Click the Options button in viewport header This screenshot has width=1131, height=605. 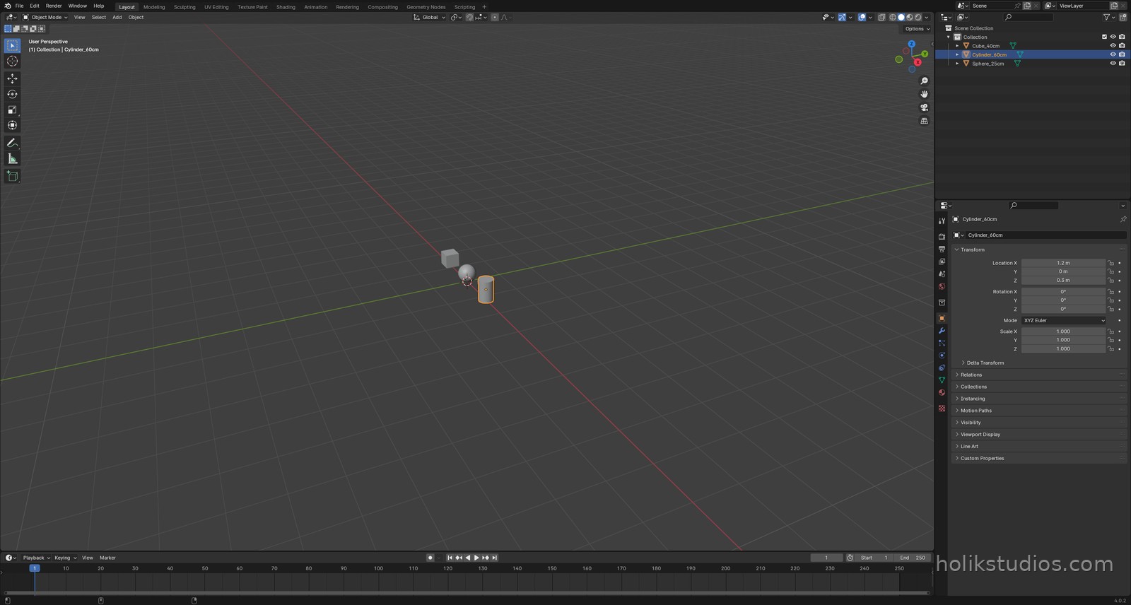click(x=918, y=29)
